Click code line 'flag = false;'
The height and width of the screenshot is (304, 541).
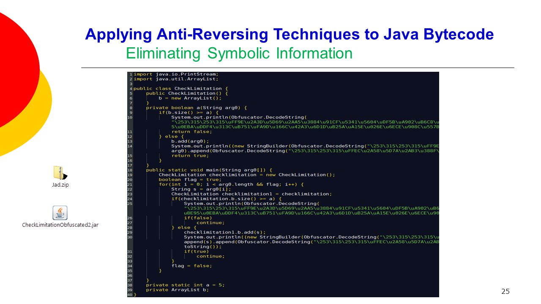point(192,266)
